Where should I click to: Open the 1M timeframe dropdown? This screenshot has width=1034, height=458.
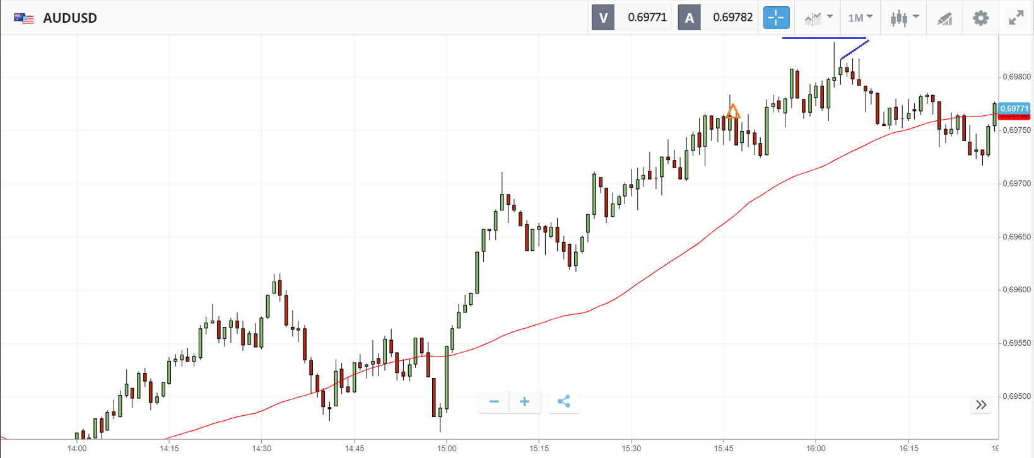[x=860, y=18]
